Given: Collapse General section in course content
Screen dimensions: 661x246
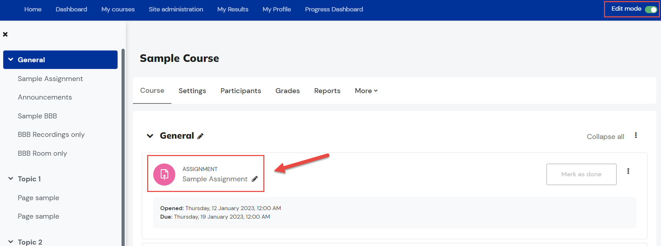Looking at the screenshot, I should 150,136.
